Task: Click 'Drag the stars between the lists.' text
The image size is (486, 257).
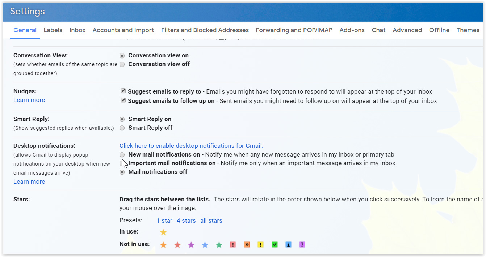Action: [x=165, y=200]
